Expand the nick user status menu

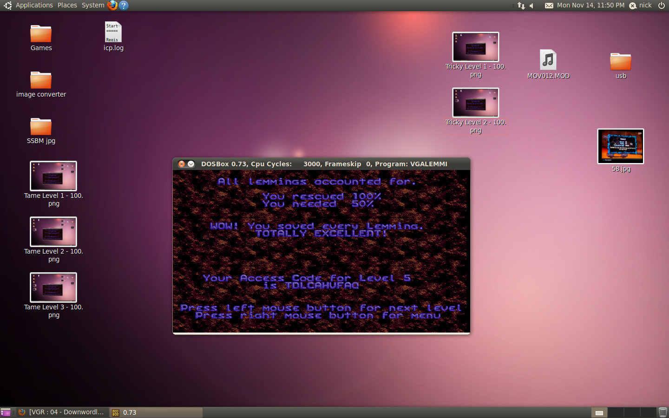click(641, 5)
